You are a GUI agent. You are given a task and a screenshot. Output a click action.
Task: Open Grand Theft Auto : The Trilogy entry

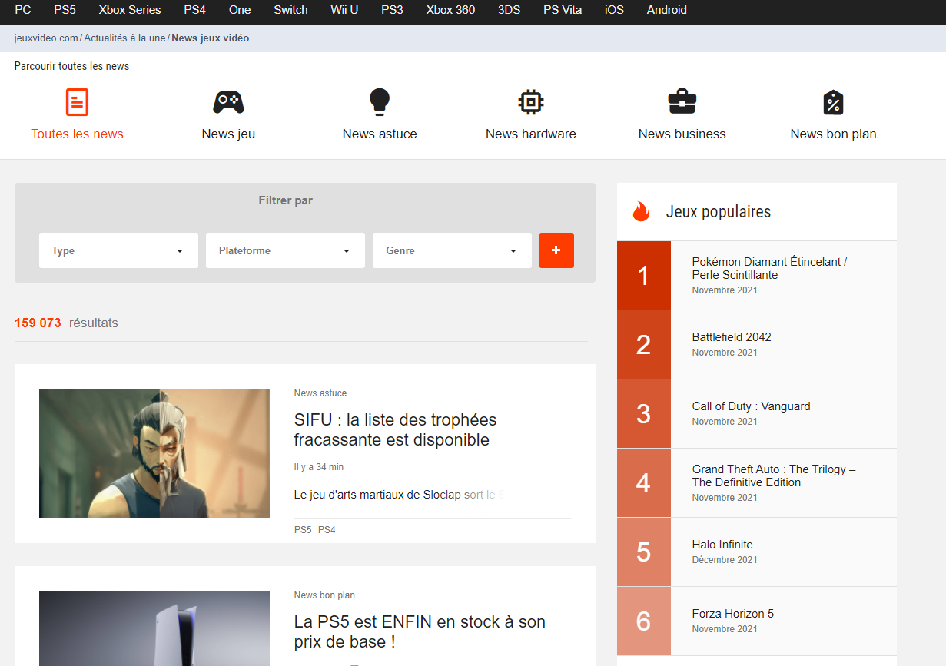point(774,475)
